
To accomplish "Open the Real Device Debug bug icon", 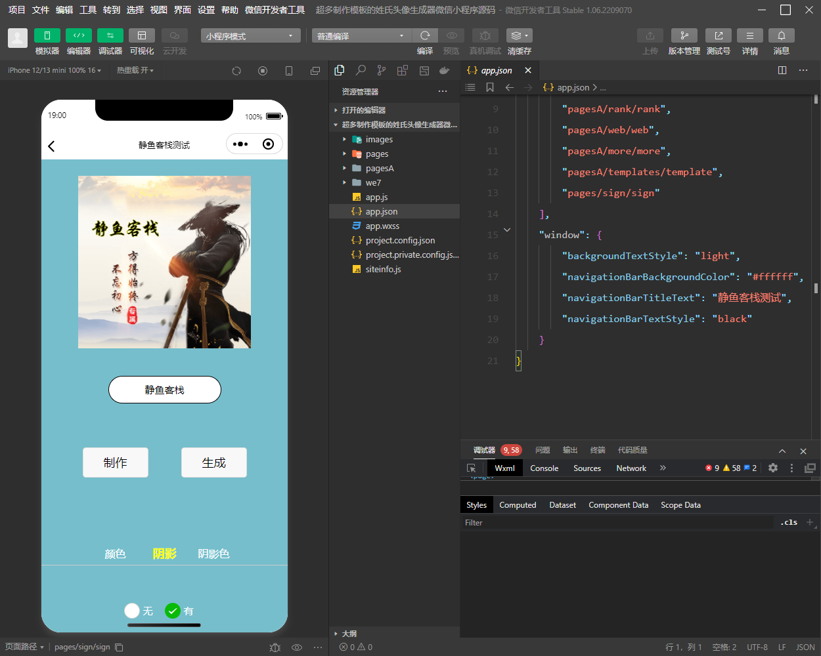I will click(485, 35).
